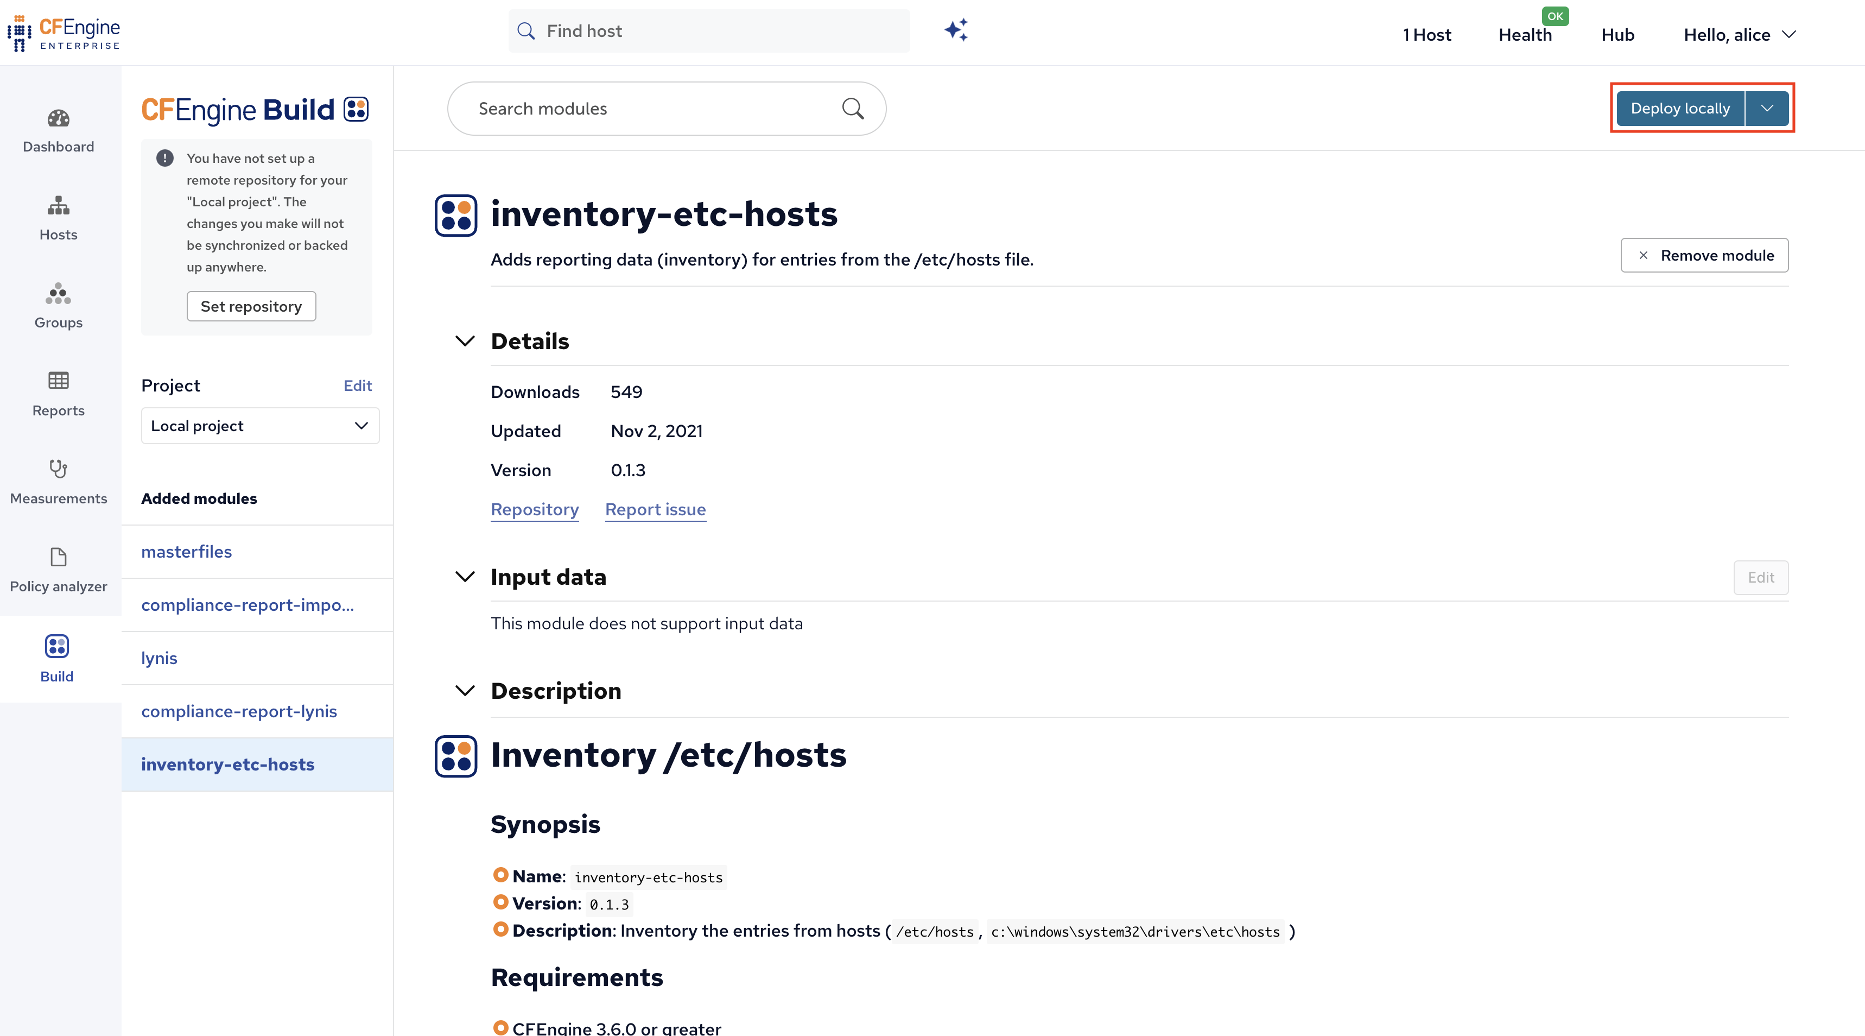Click the OK health status badge
The height and width of the screenshot is (1036, 1865).
(x=1555, y=16)
